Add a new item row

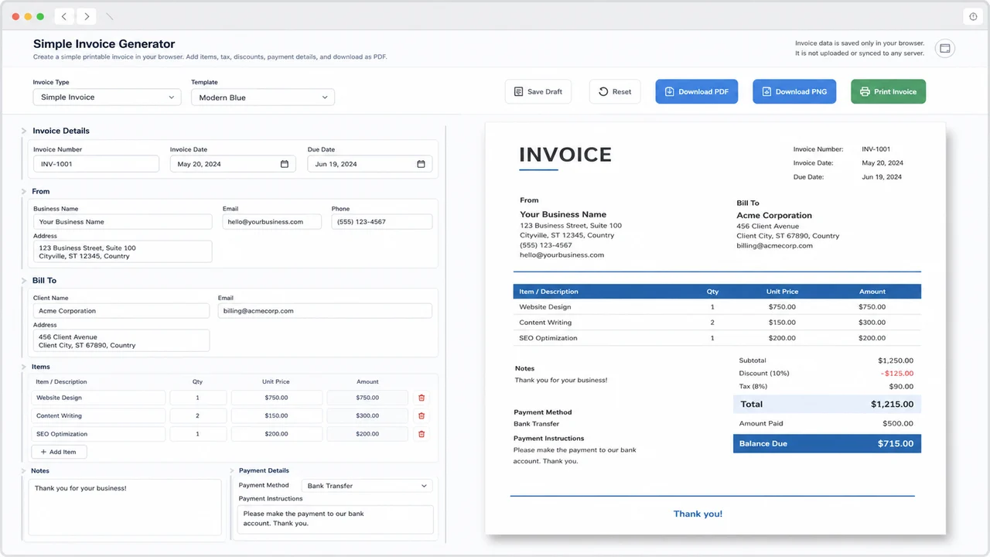point(59,452)
